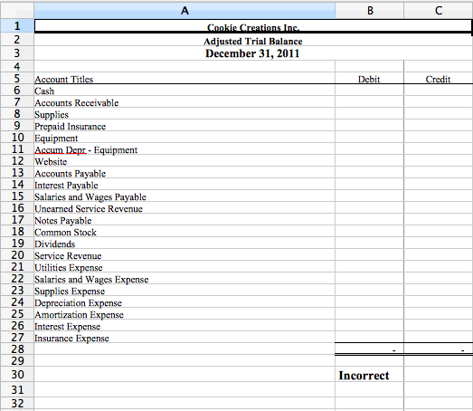Image resolution: width=473 pixels, height=411 pixels.
Task: Select the Insurance Expense cell
Action: point(184,338)
